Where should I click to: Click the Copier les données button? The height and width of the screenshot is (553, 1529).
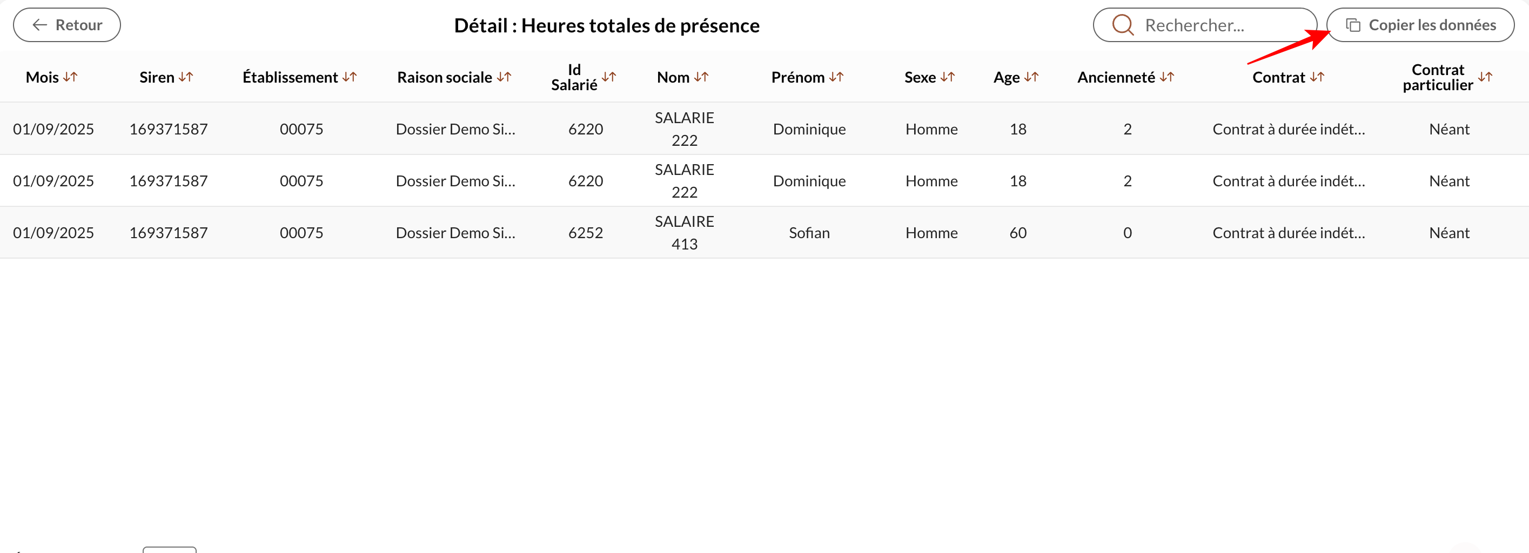[1420, 25]
